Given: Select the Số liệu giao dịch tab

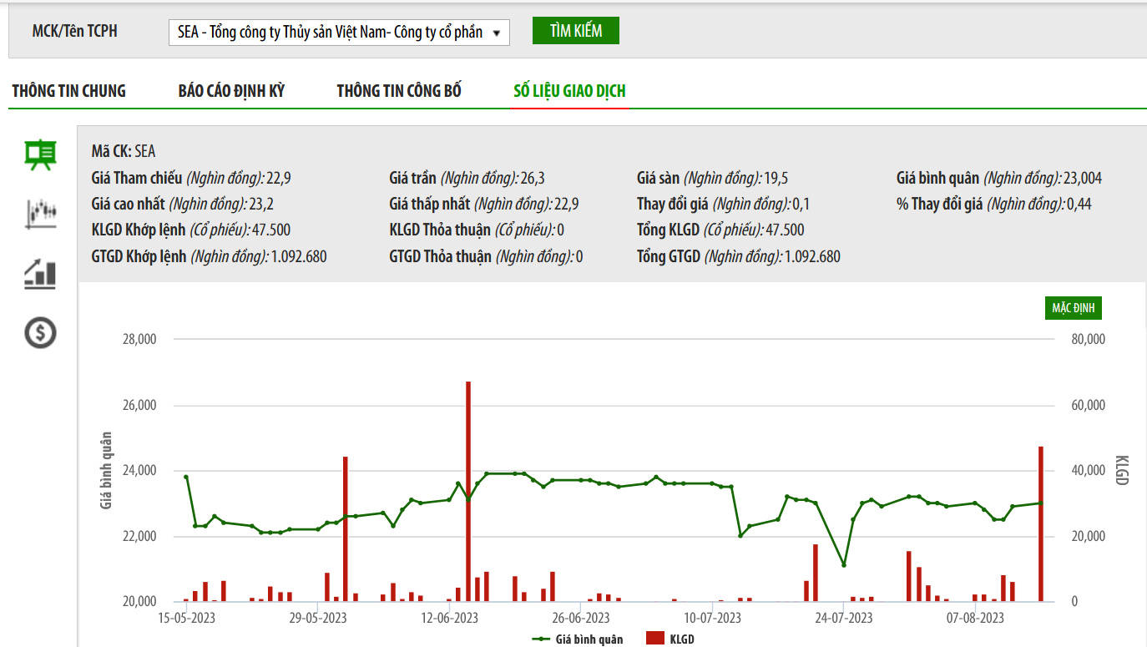Looking at the screenshot, I should (569, 91).
